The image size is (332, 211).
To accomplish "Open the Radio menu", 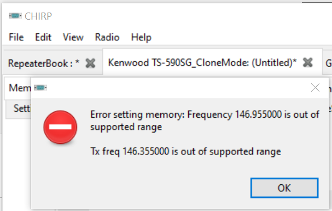I will coord(107,37).
